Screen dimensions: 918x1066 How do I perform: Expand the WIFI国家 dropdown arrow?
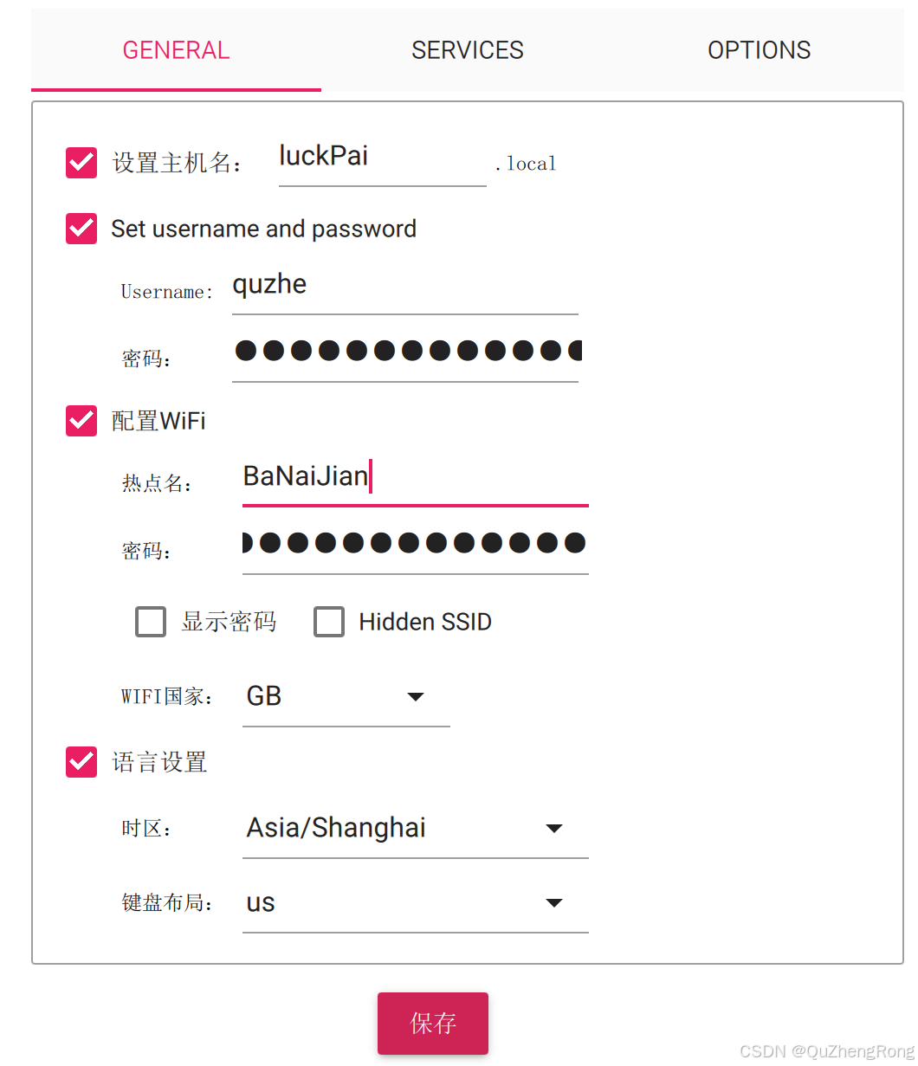(416, 696)
